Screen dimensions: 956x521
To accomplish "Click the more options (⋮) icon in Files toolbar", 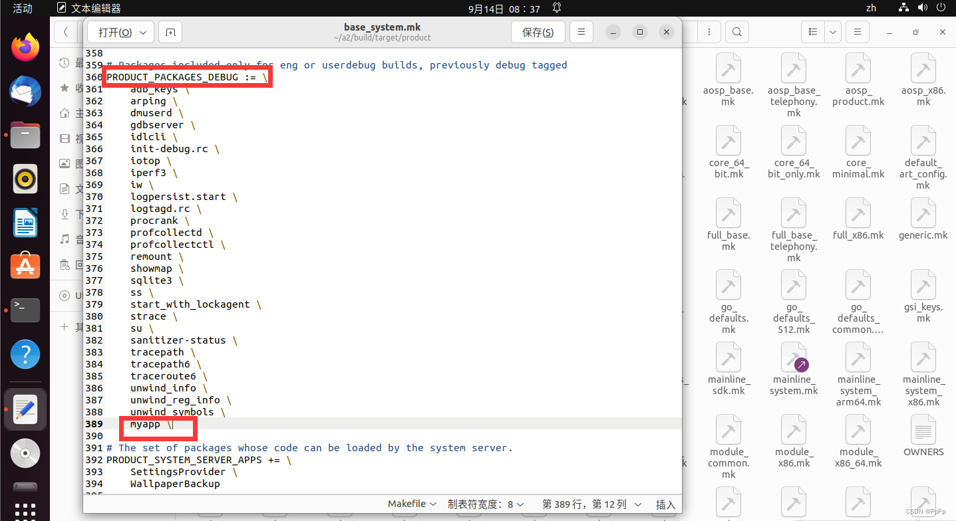I will (709, 31).
